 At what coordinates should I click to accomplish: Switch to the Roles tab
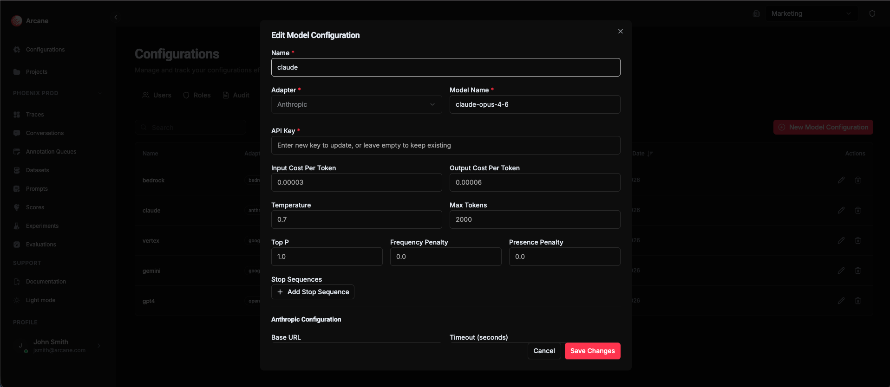(x=197, y=95)
